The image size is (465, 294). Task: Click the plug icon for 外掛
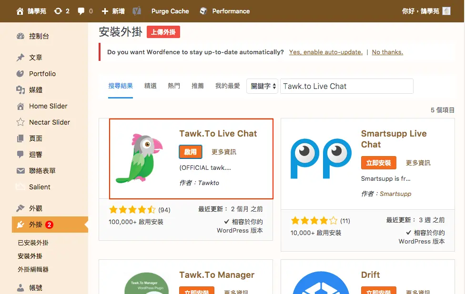click(20, 225)
